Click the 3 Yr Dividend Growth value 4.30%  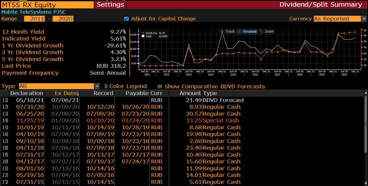click(118, 52)
